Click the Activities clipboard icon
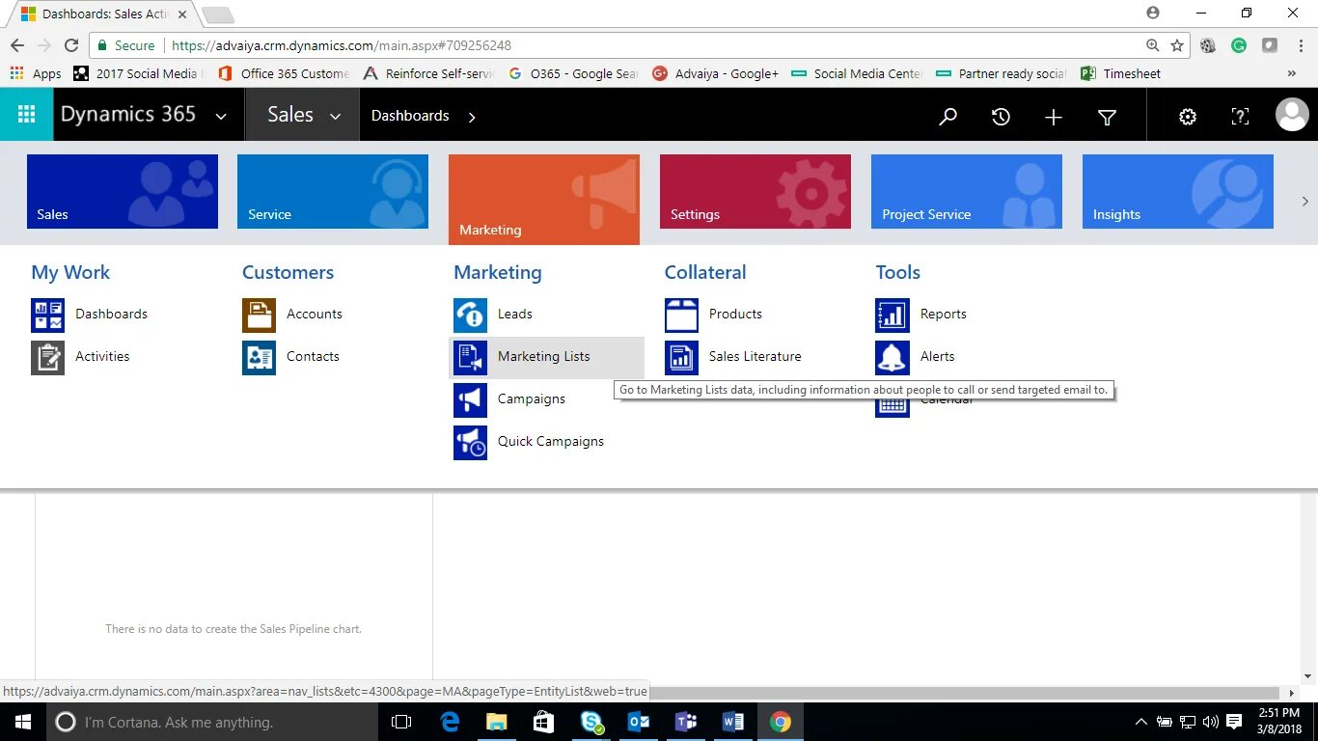 click(x=47, y=358)
